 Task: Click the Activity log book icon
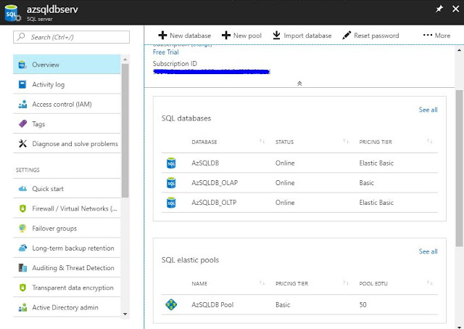22,84
